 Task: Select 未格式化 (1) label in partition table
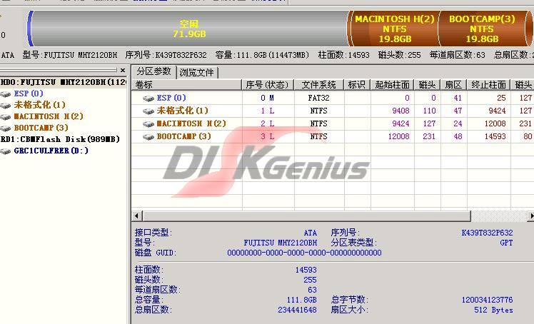[182, 111]
